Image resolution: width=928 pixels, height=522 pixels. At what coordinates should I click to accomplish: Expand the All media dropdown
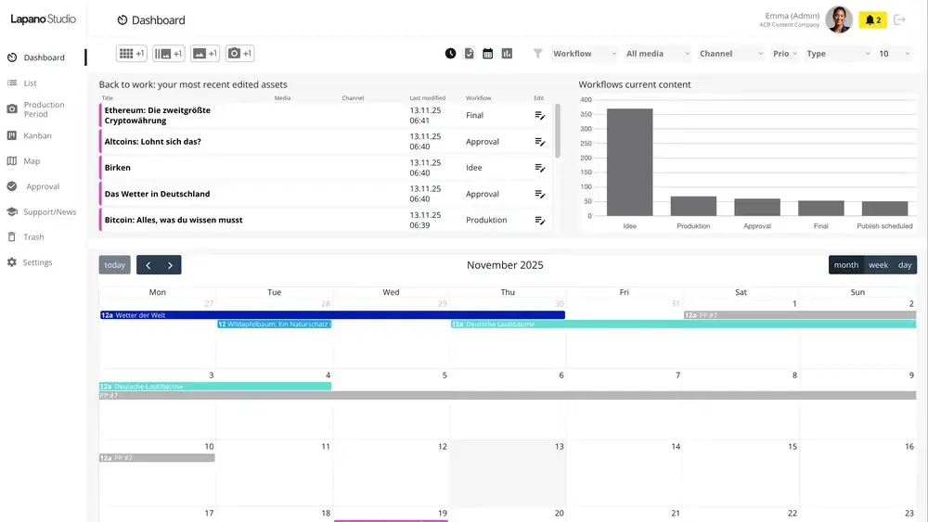pos(657,54)
